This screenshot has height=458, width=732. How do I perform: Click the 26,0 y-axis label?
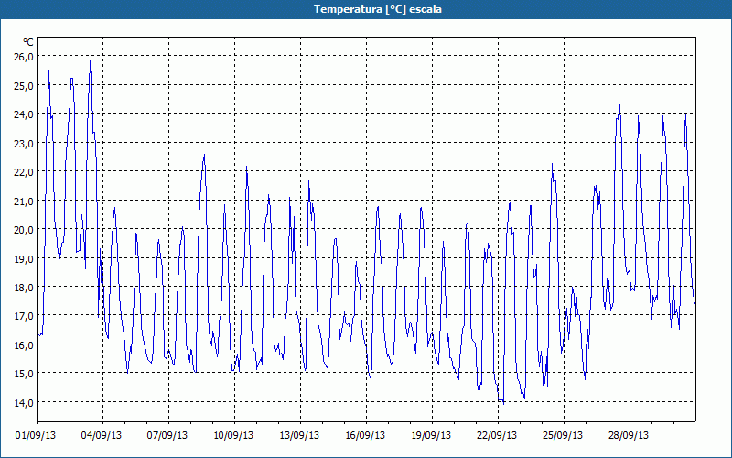pos(24,57)
